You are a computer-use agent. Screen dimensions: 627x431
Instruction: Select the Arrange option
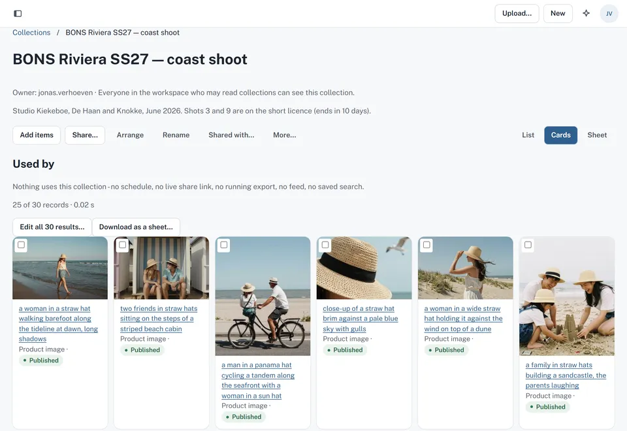(x=130, y=135)
